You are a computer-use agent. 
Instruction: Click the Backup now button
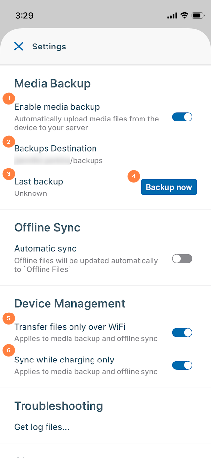169,187
